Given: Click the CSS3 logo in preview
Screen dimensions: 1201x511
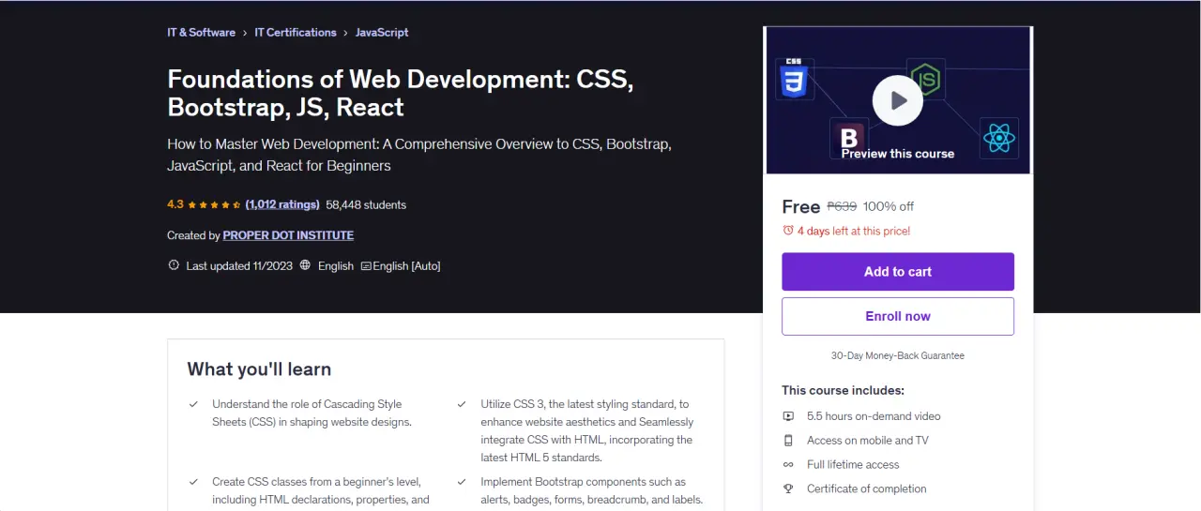Looking at the screenshot, I should (794, 79).
